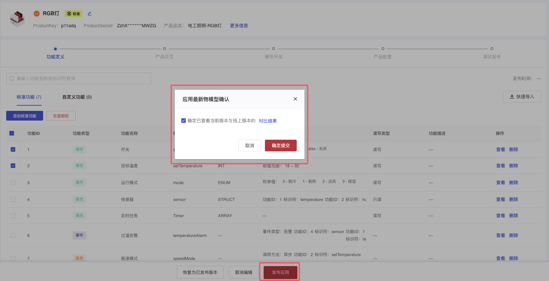Click the ProductSecret masked value

click(137, 26)
